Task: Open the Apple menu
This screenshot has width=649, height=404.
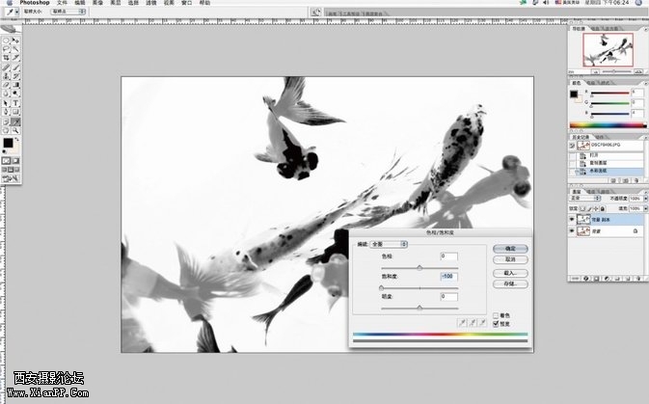Action: 9,4
